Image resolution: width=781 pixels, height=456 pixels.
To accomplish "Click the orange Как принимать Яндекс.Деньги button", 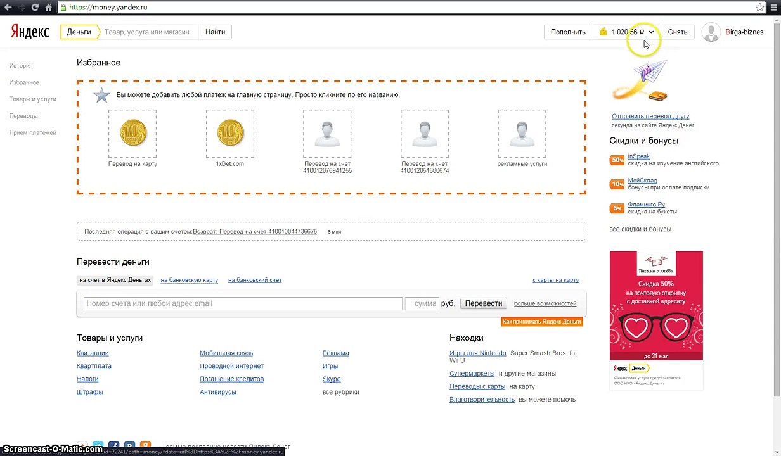I will 542,322.
